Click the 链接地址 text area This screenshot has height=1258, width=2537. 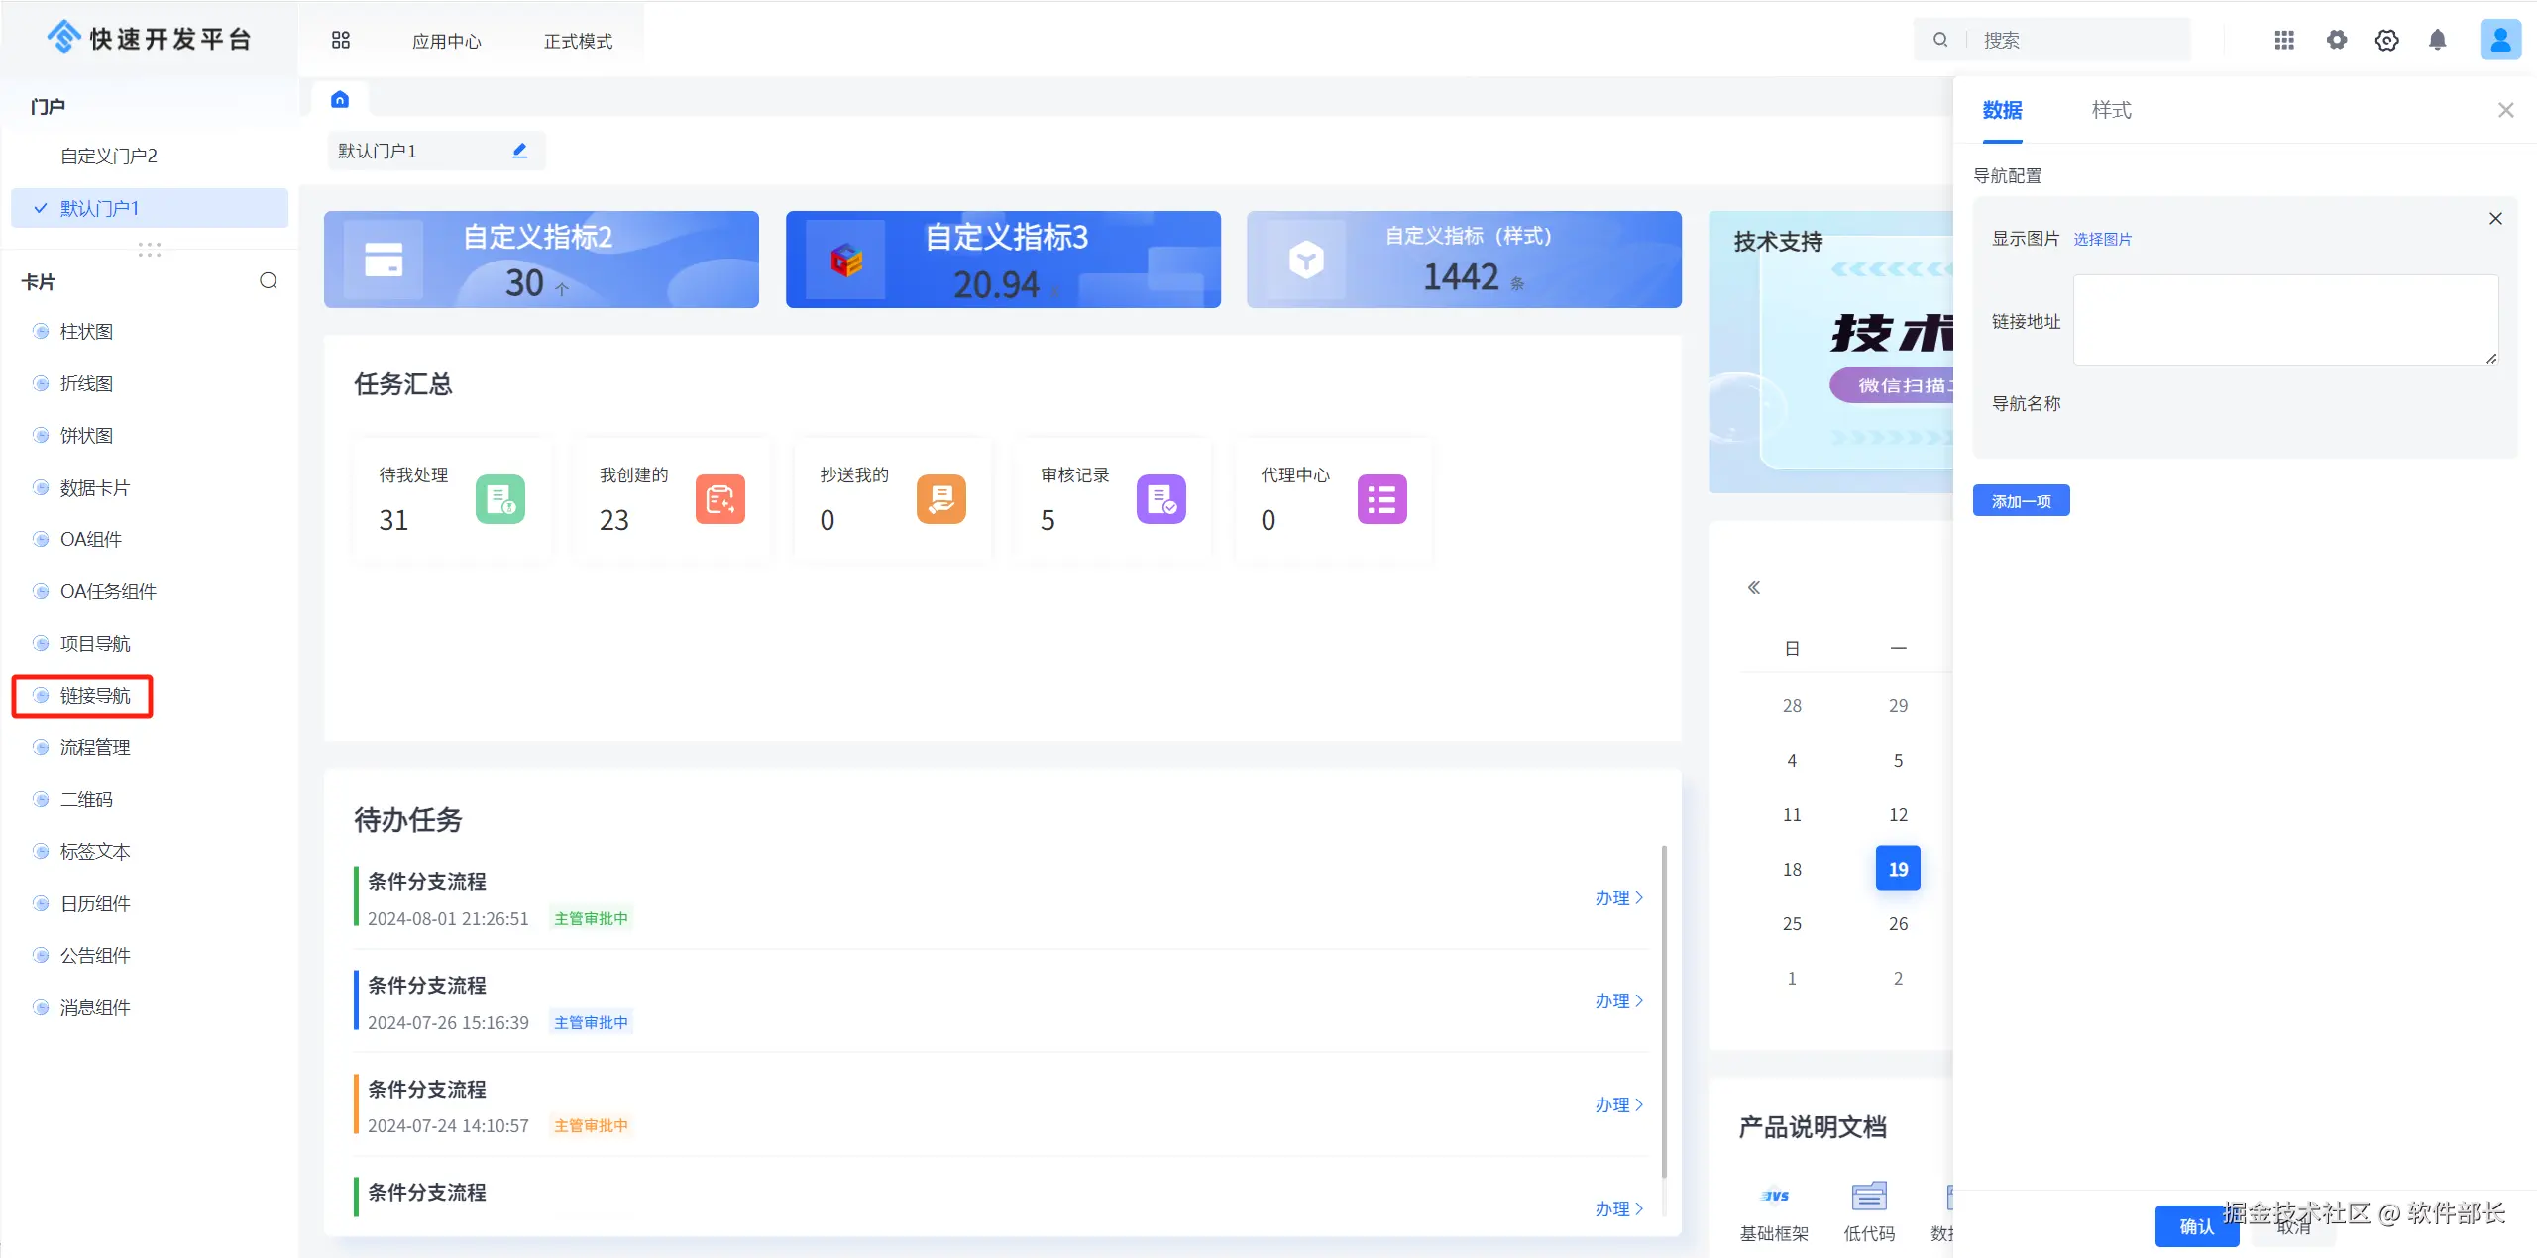point(2285,320)
